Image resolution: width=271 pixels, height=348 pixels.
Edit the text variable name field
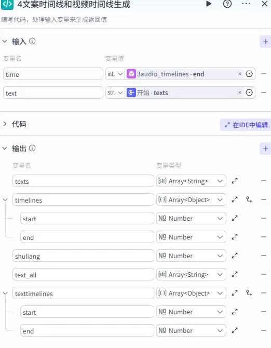pyautogui.click(x=53, y=92)
